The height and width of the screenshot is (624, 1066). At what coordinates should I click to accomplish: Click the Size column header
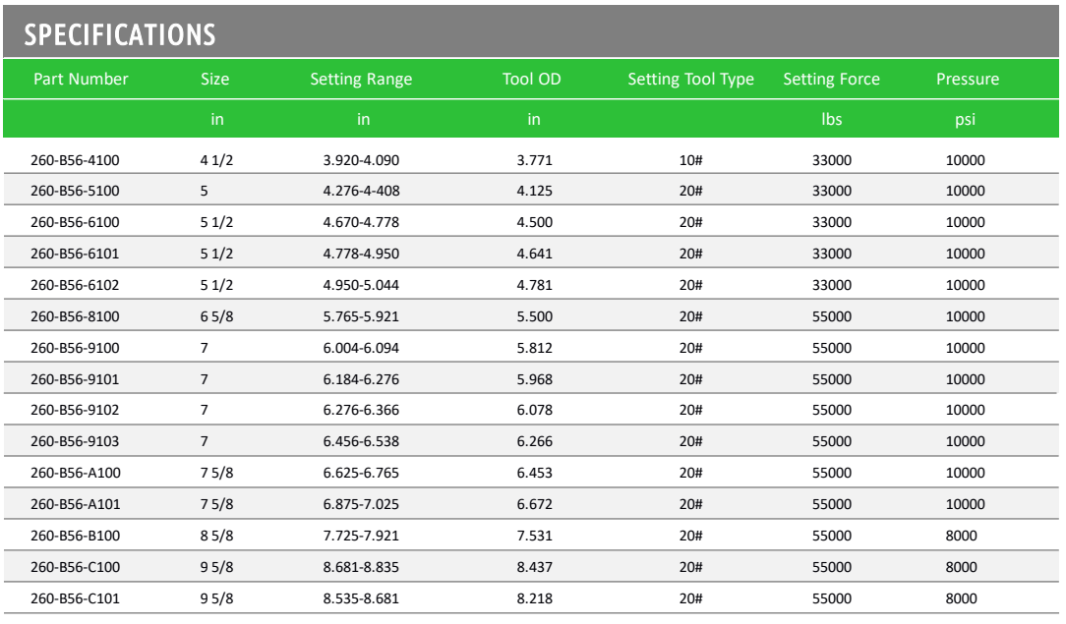(x=214, y=79)
